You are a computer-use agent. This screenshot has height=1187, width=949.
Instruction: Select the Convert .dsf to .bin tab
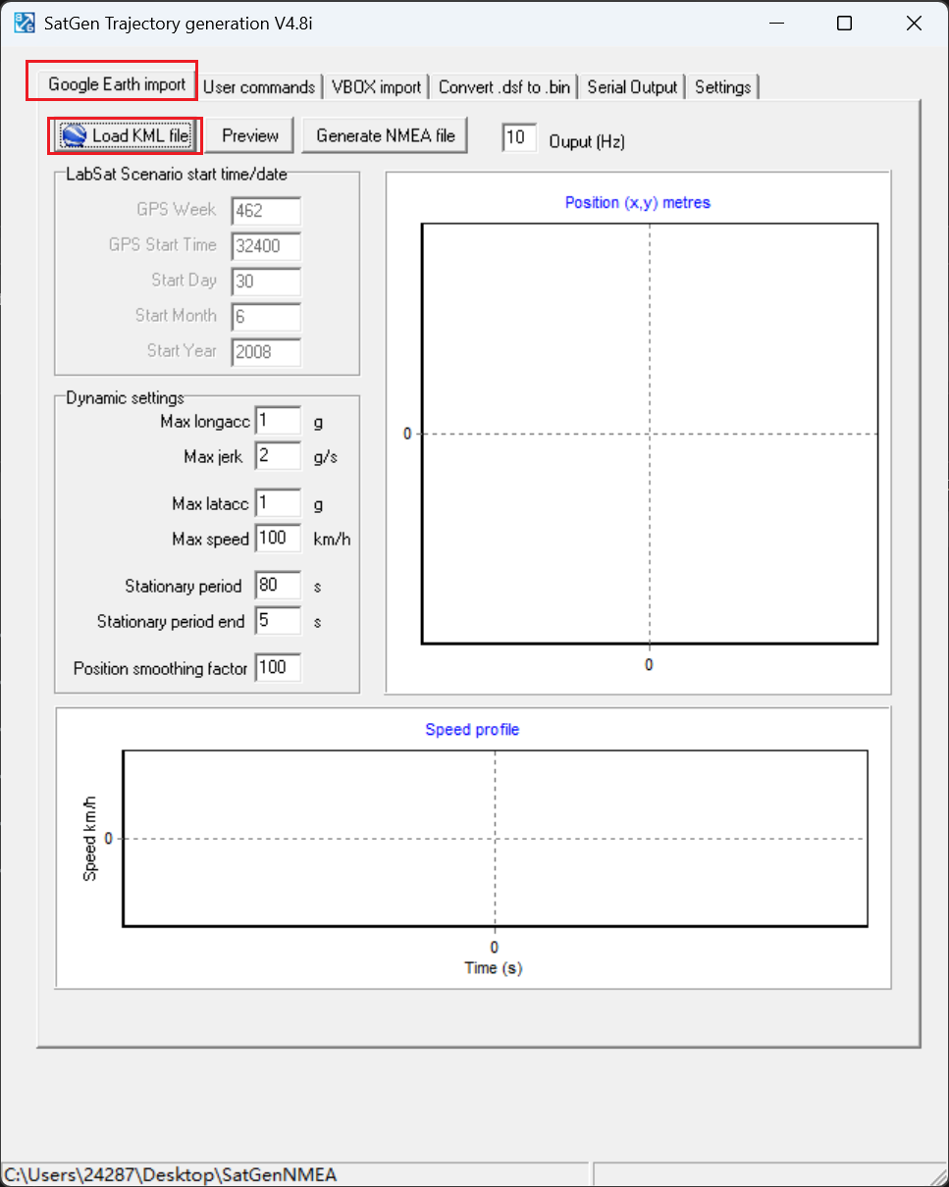click(503, 86)
